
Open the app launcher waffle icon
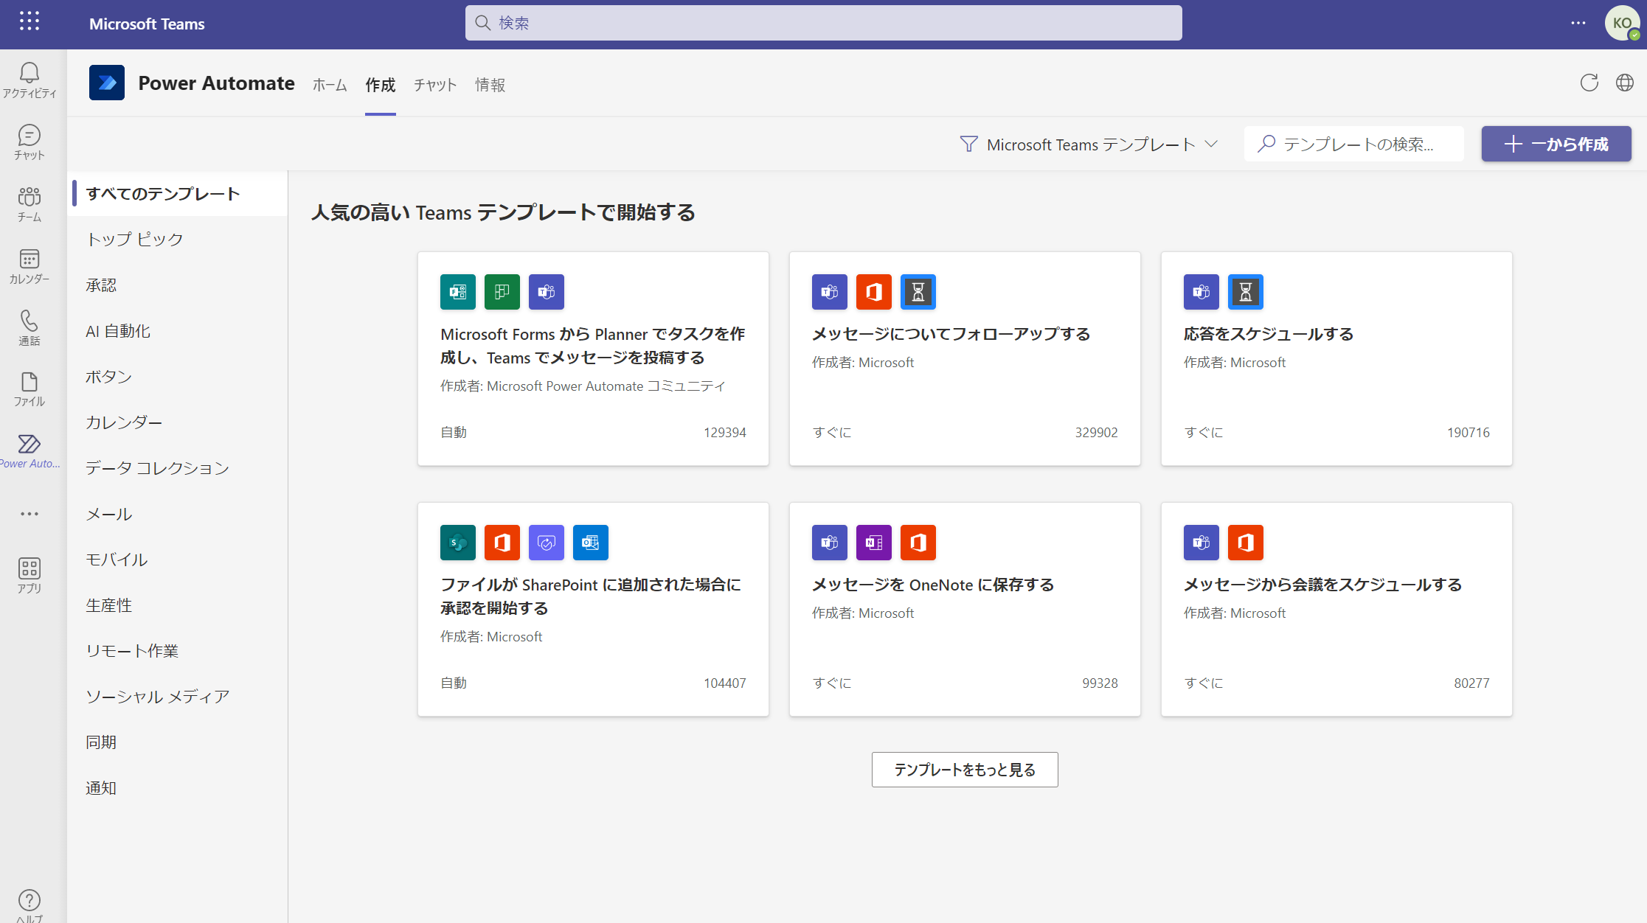tap(30, 21)
